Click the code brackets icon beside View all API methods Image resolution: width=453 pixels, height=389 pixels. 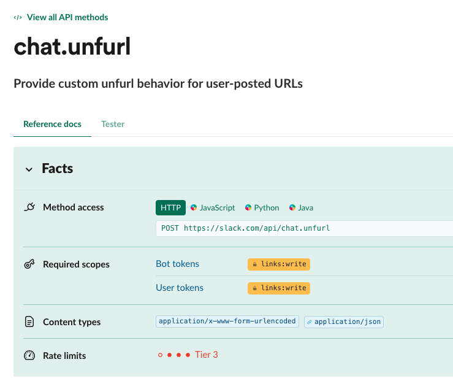pos(18,18)
